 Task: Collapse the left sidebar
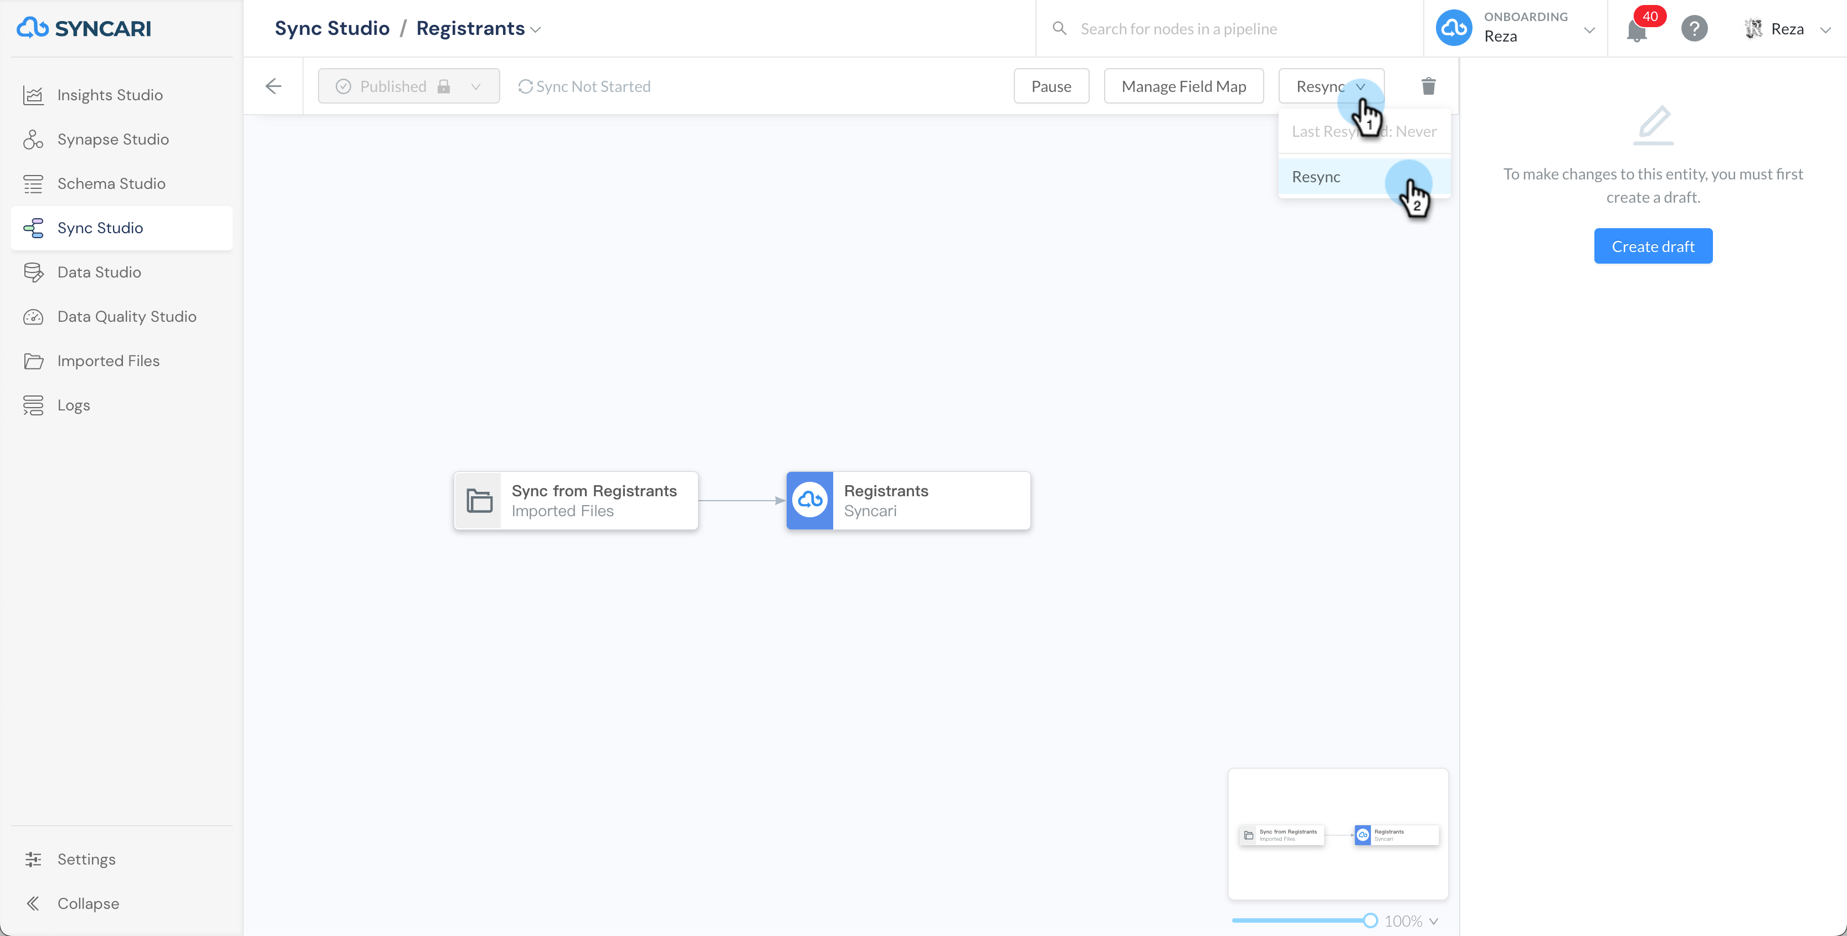pos(122,904)
